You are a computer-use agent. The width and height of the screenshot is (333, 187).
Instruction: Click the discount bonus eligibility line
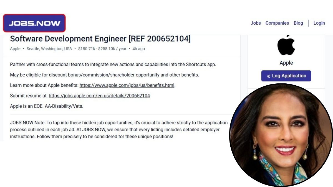point(105,75)
